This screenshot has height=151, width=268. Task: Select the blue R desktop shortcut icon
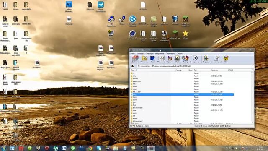100,7
